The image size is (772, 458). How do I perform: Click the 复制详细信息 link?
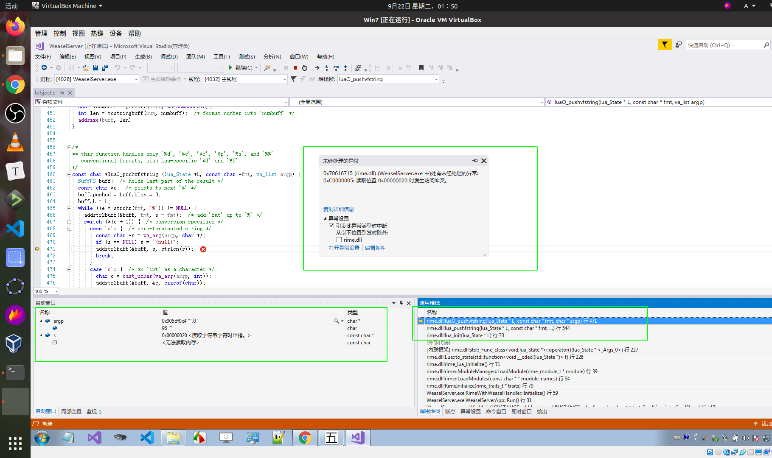pos(338,209)
